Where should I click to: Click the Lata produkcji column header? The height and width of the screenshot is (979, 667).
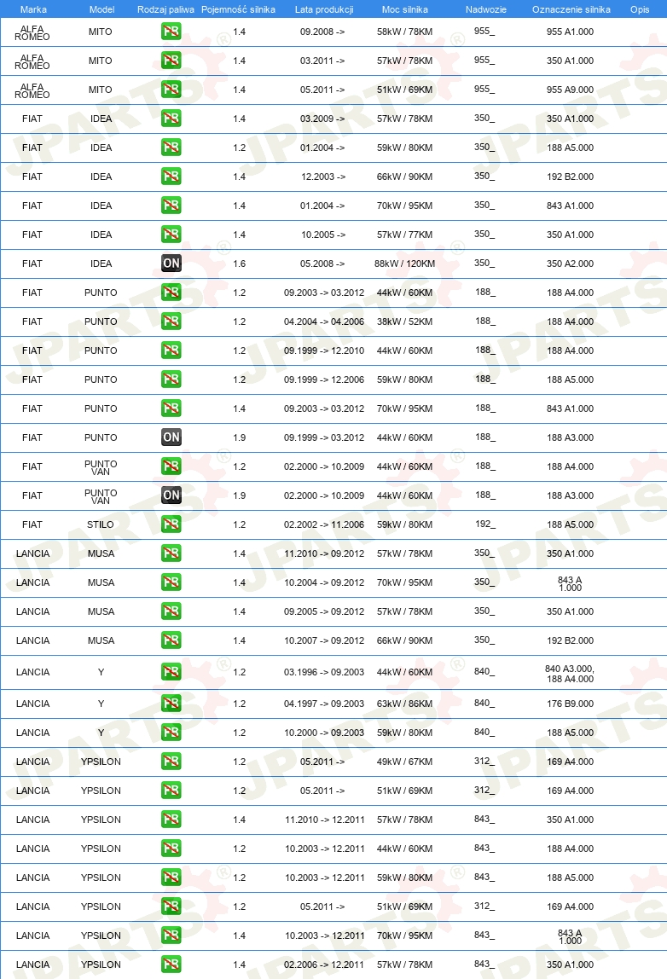[324, 9]
